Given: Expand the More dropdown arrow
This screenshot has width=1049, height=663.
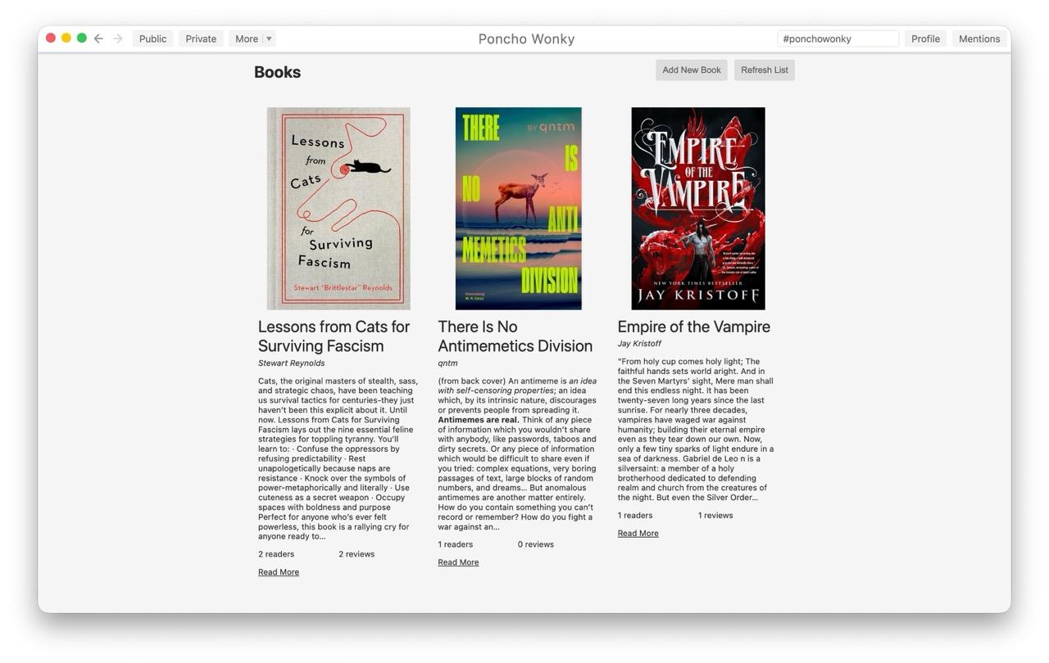Looking at the screenshot, I should pyautogui.click(x=269, y=38).
